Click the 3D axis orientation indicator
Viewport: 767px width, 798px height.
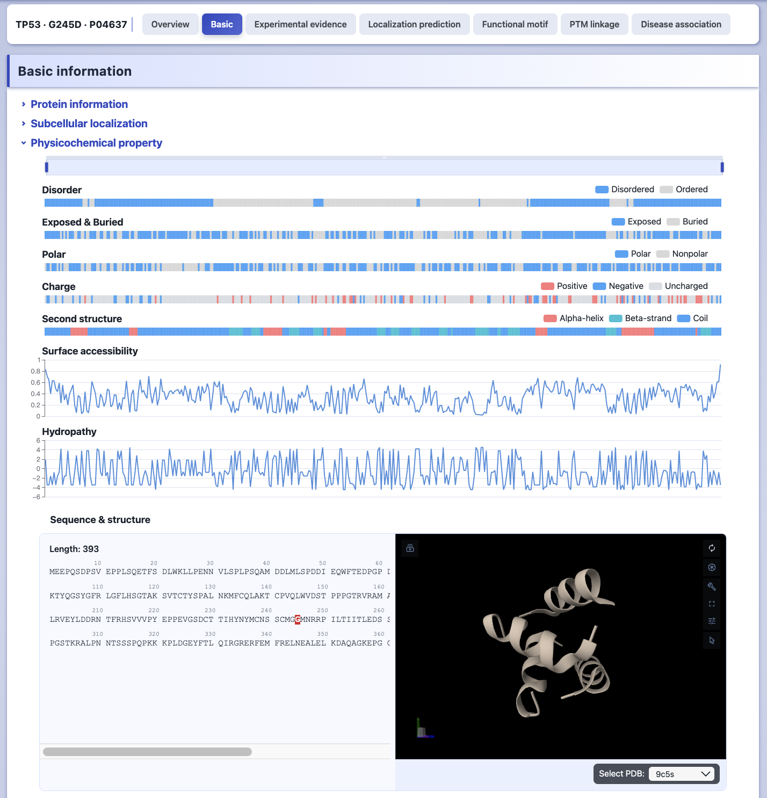click(x=424, y=728)
